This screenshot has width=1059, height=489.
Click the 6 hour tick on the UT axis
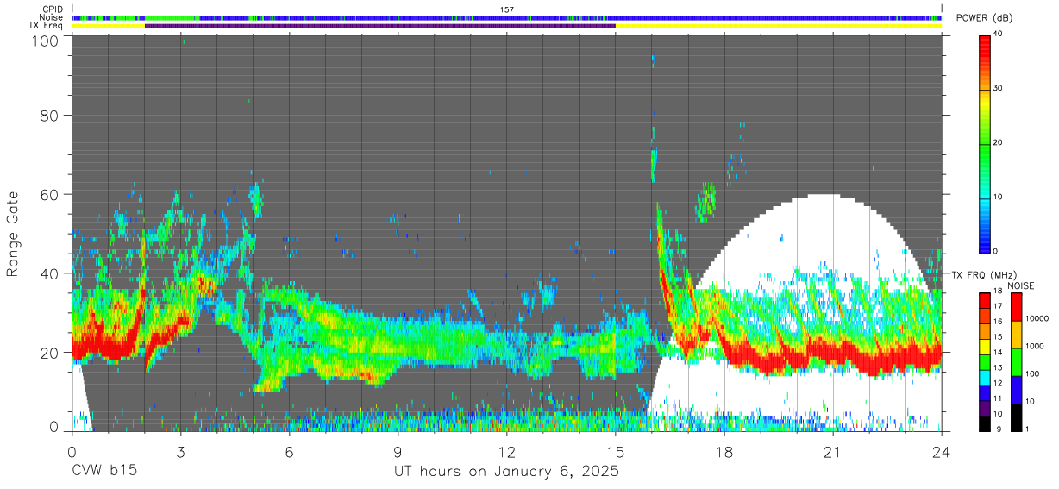(x=290, y=451)
